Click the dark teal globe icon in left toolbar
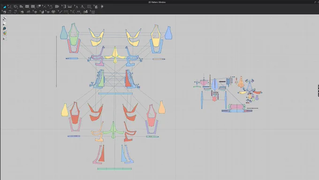319x180 pixels. pos(5,28)
